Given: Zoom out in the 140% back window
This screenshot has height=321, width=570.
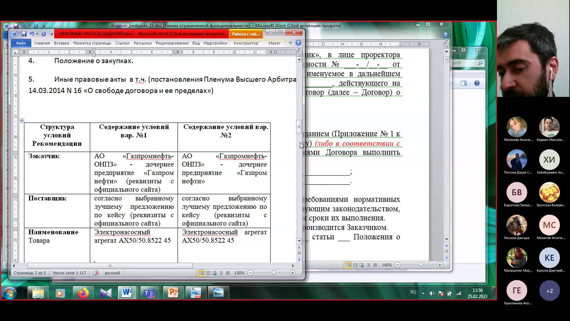Looking at the screenshot, I should (x=398, y=265).
